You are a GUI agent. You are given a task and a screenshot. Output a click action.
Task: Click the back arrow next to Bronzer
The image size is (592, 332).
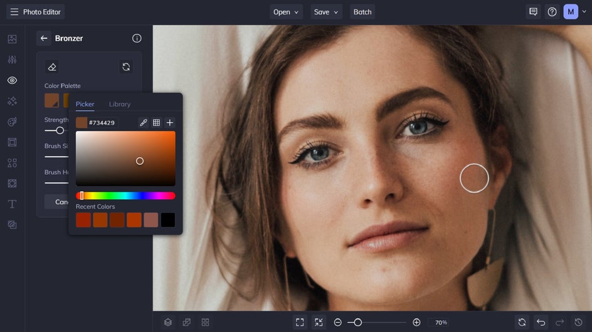tap(44, 38)
